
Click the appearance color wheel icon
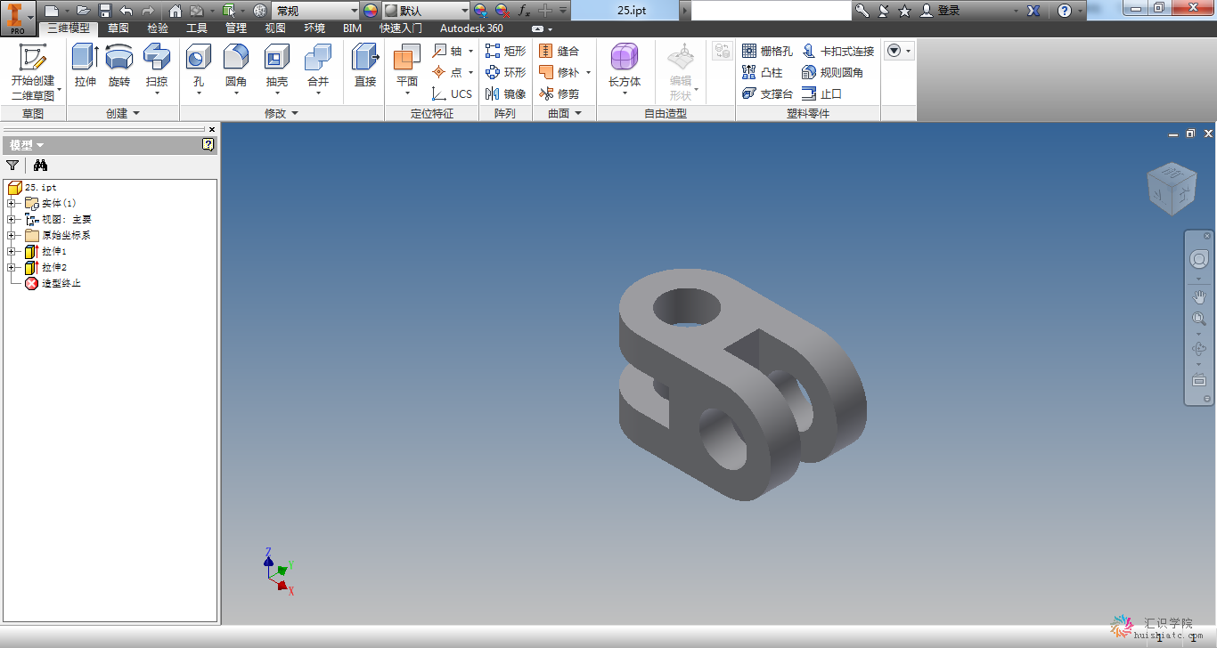pos(371,11)
